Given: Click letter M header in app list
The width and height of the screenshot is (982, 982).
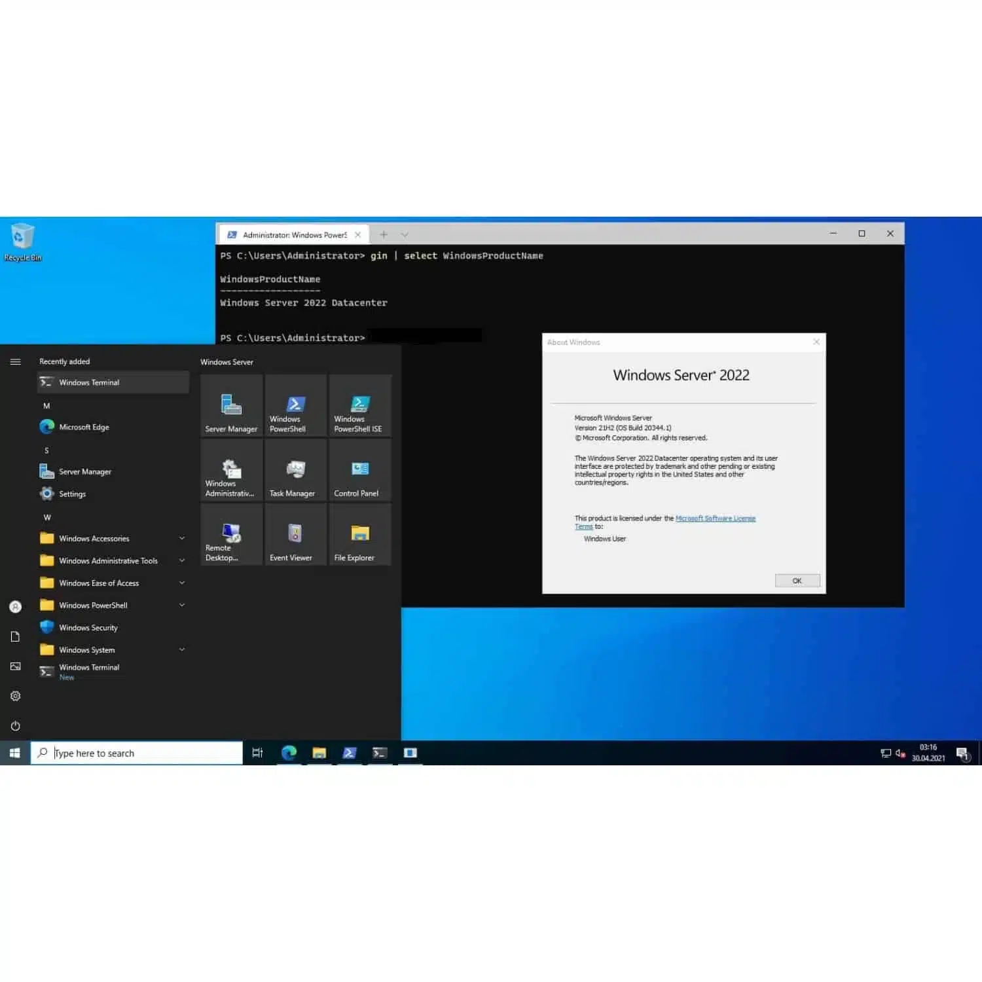Looking at the screenshot, I should click(x=46, y=406).
